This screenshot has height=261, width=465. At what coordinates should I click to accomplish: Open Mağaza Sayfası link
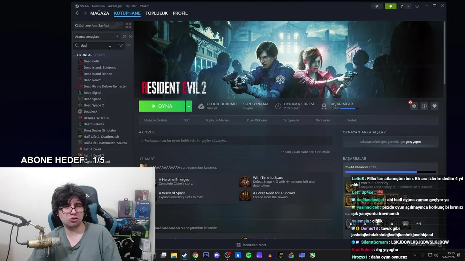pos(155,120)
